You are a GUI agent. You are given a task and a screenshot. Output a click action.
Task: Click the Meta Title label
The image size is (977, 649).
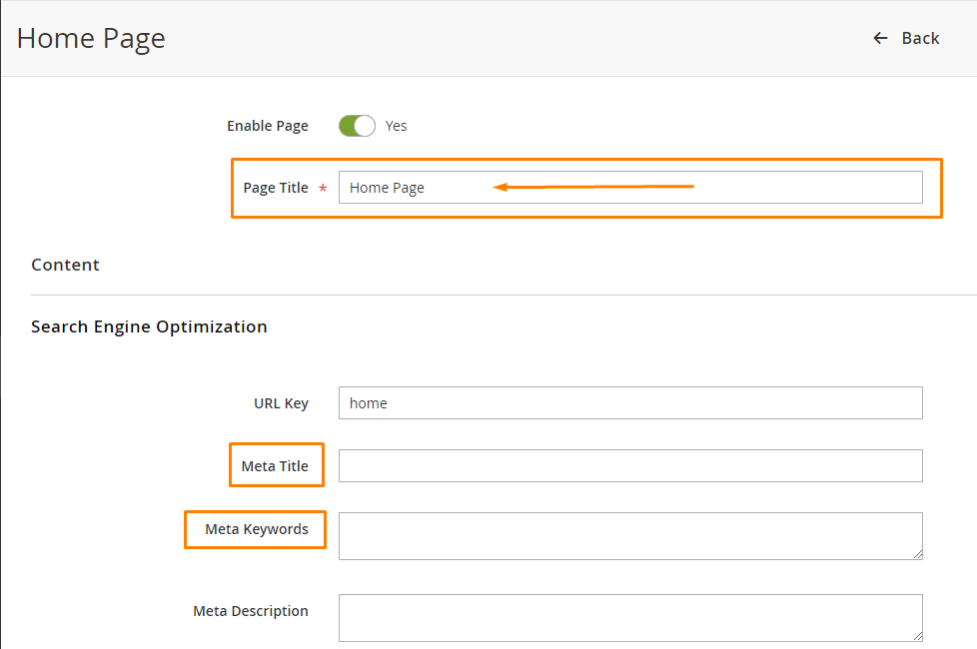point(275,466)
